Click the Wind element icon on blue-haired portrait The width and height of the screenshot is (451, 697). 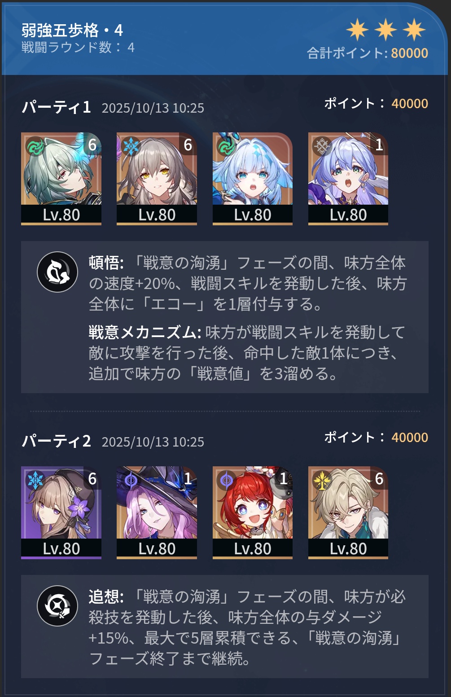pyautogui.click(x=226, y=146)
